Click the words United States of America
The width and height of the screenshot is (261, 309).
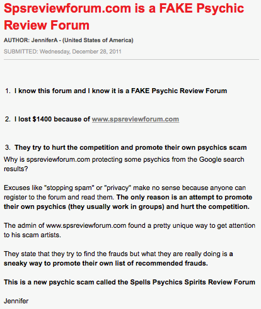(x=98, y=40)
